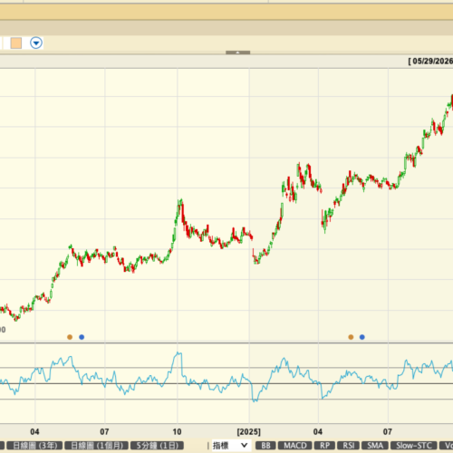Screen dimensions: 453x453
Task: Click the orange event dot below the May 2024 candles
Action: 70,337
